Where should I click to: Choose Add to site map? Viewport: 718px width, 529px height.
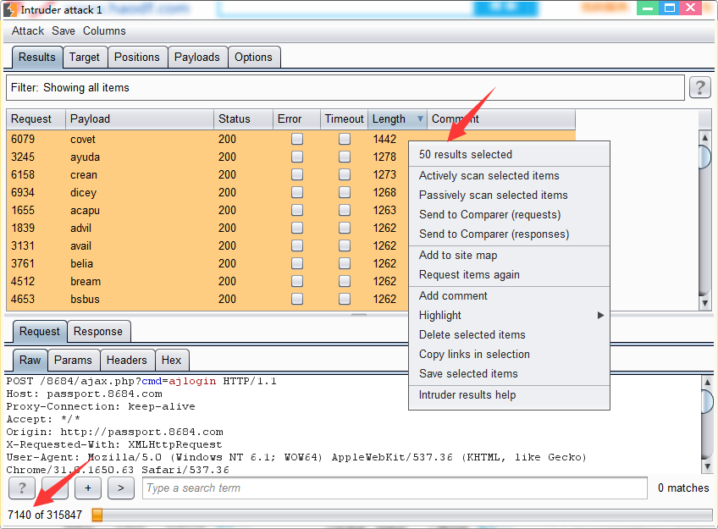pos(509,256)
